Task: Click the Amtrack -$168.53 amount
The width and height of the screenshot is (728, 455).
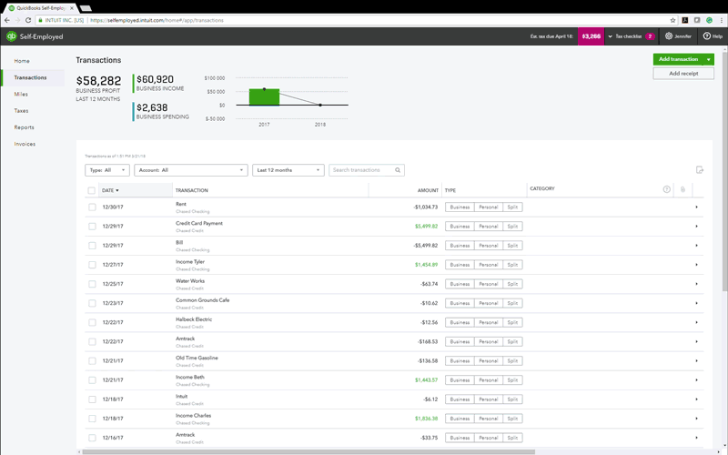Action: tap(428, 342)
